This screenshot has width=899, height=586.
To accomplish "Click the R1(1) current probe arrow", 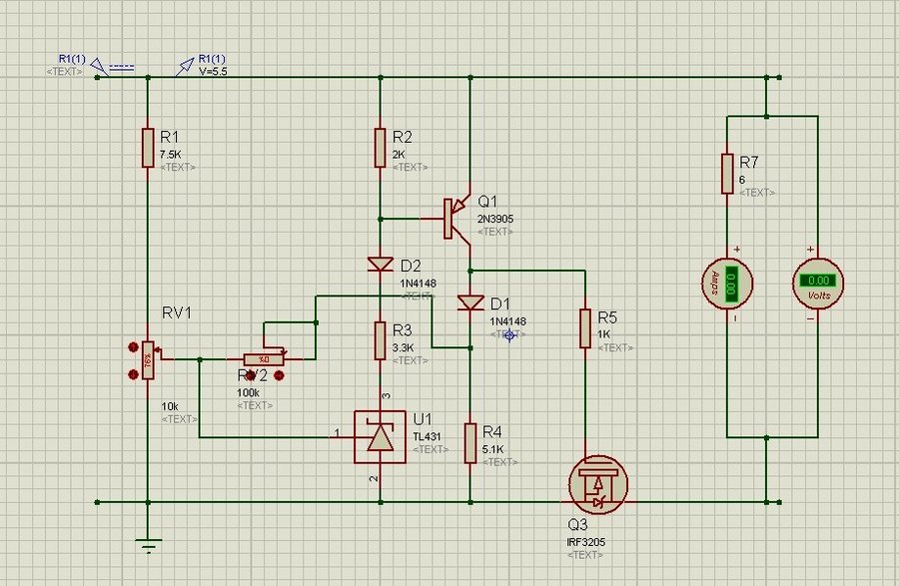I will click(x=99, y=67).
